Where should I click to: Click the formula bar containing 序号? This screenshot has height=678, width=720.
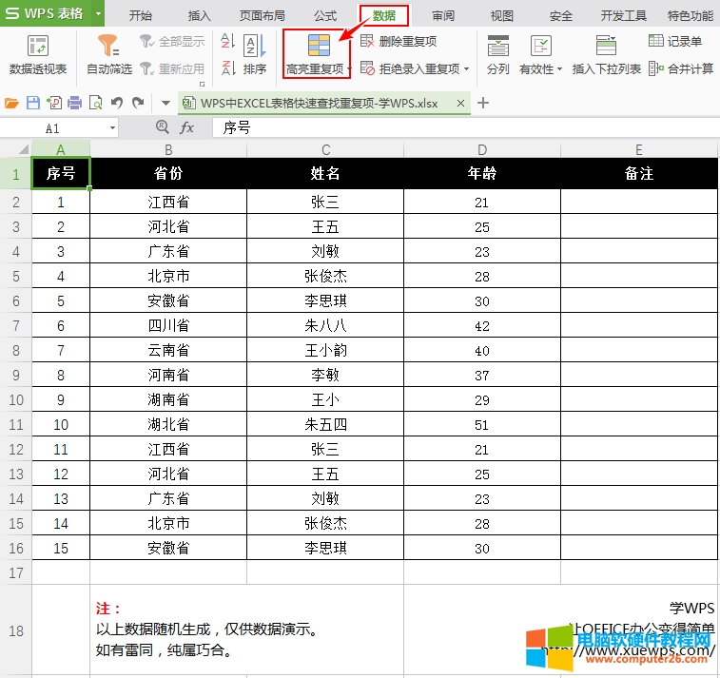point(465,127)
